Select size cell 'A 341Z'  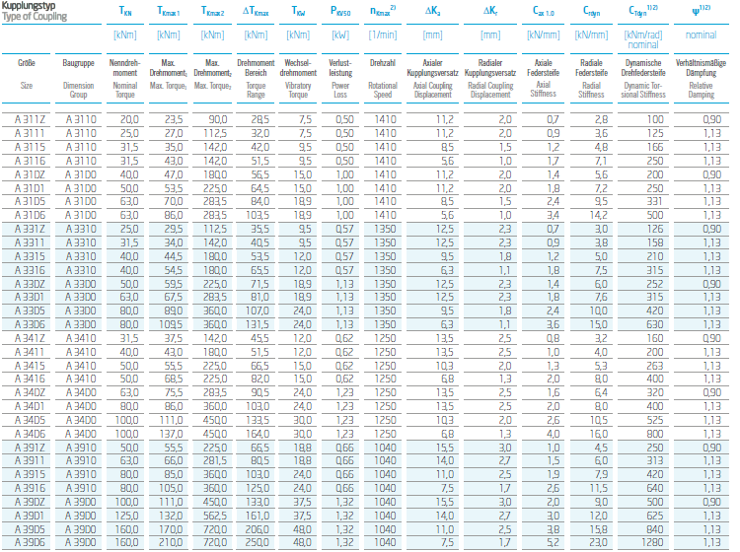tap(30, 338)
